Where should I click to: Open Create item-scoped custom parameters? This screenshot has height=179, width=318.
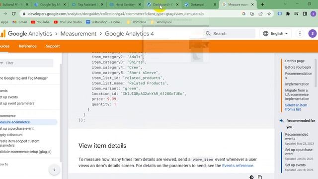(x=20, y=143)
